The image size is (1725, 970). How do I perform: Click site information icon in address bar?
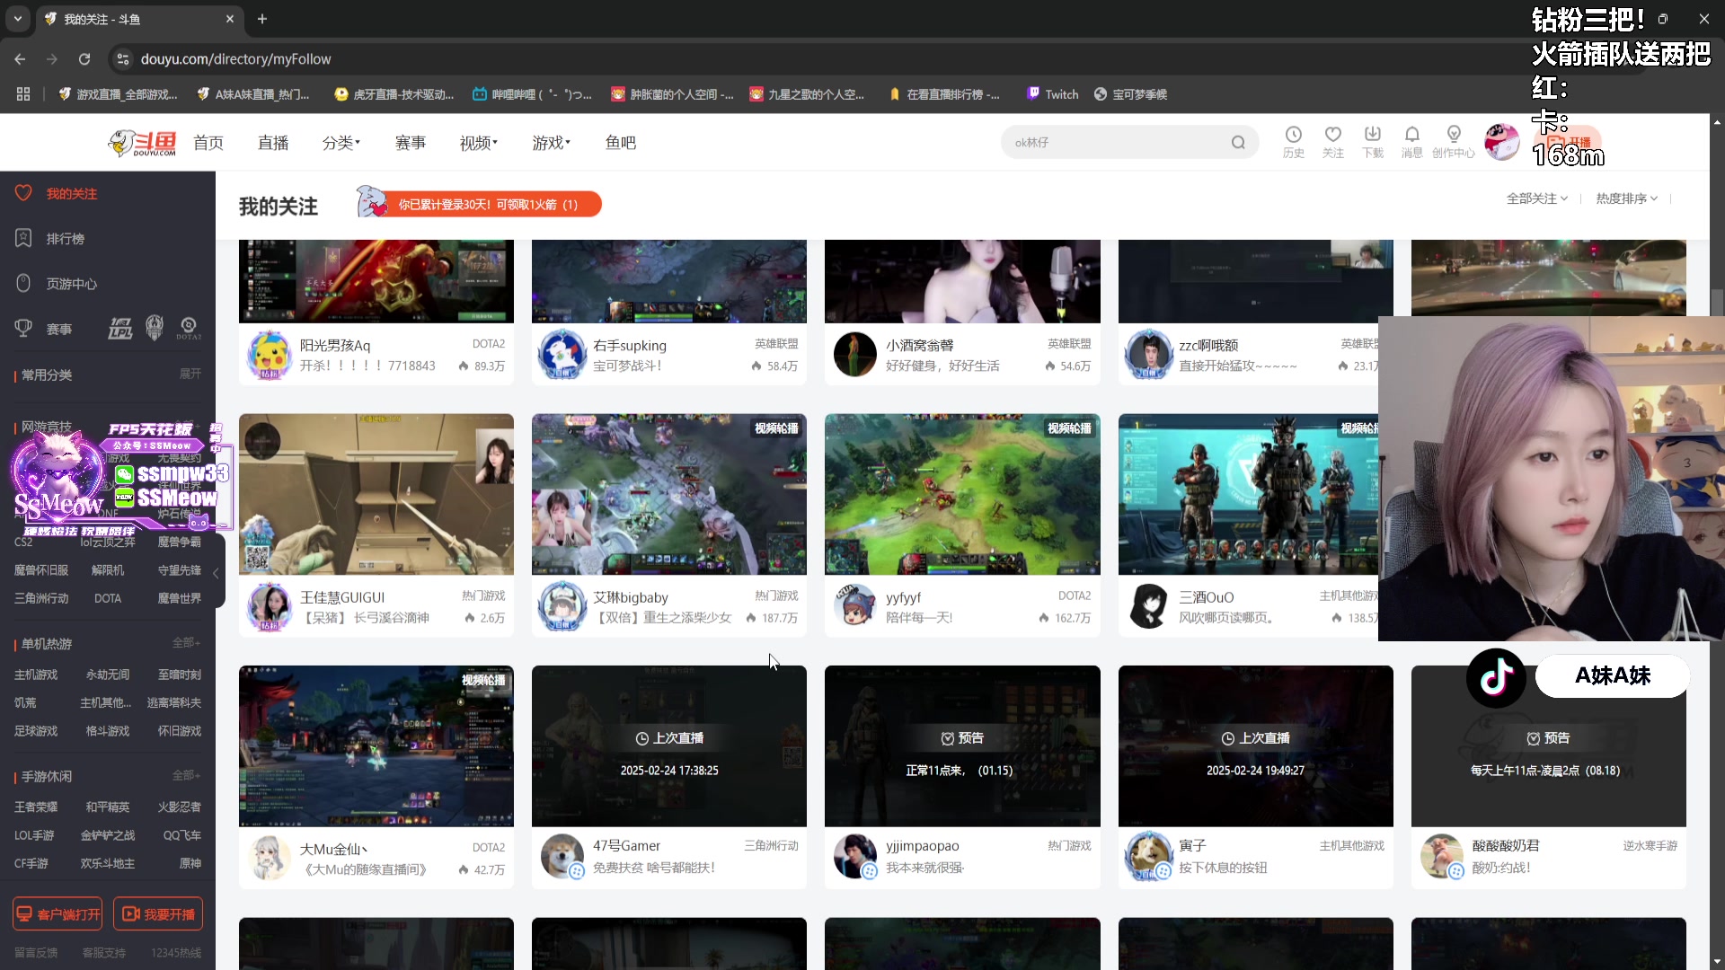pyautogui.click(x=123, y=59)
